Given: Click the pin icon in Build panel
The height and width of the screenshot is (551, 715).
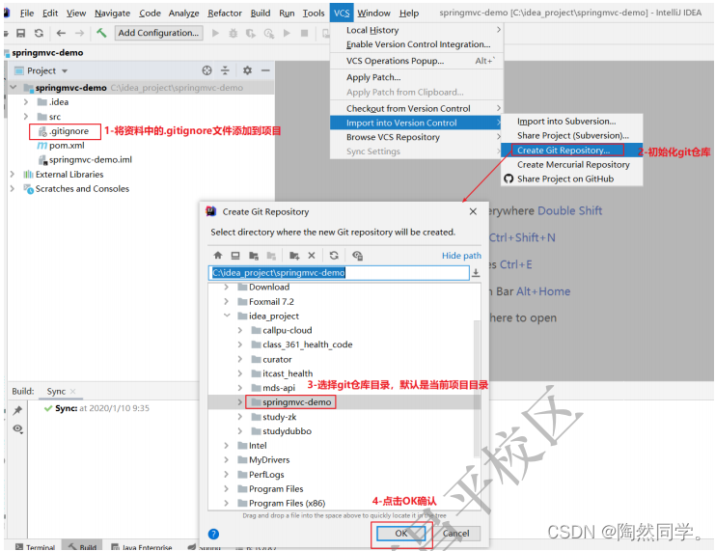Looking at the screenshot, I should (17, 410).
